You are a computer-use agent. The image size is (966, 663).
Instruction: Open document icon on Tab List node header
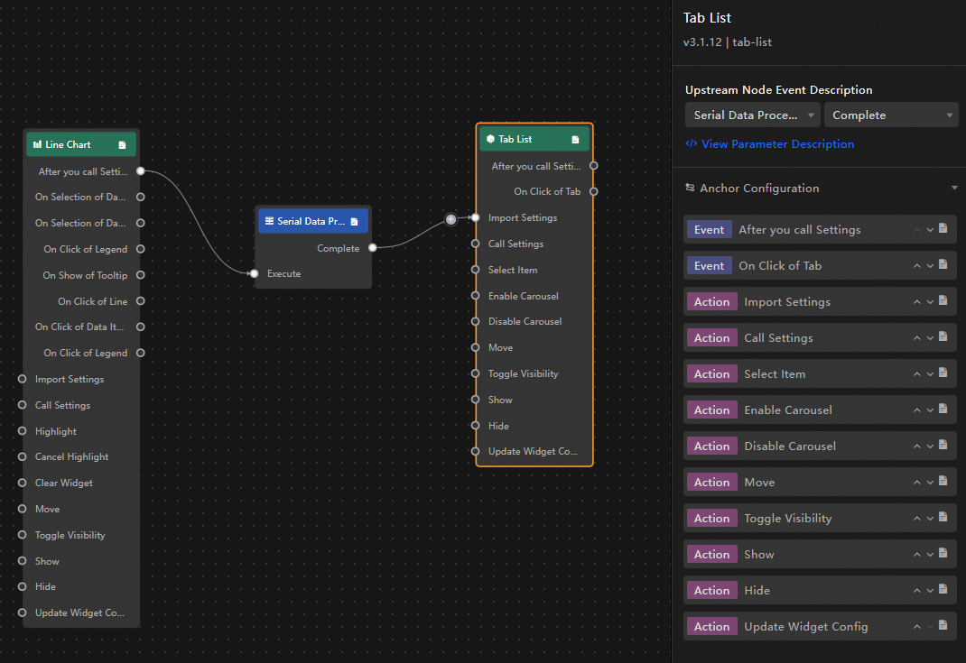coord(575,140)
